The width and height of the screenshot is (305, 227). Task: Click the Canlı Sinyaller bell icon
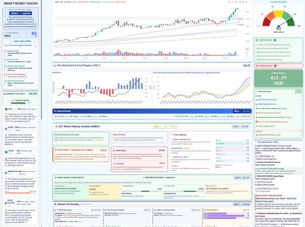257,91
